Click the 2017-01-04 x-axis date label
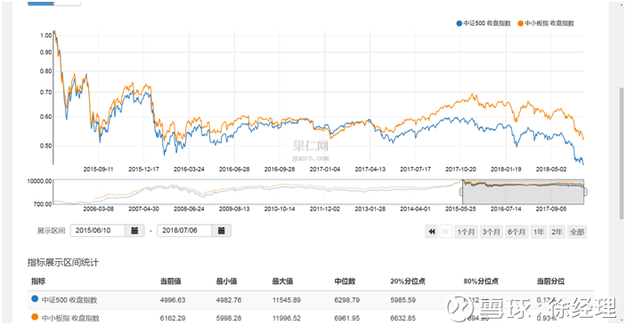Image resolution: width=626 pixels, height=325 pixels. [325, 170]
